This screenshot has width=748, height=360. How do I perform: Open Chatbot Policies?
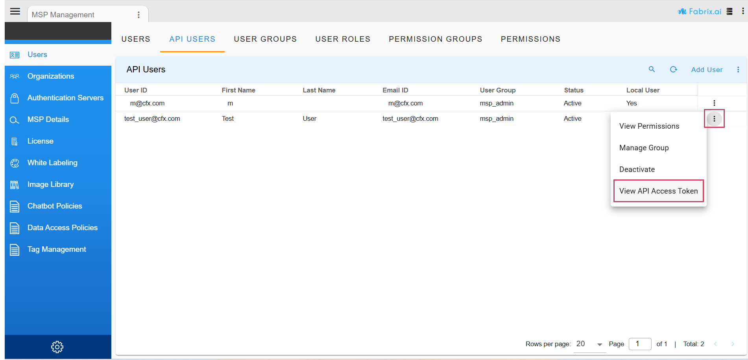point(54,206)
